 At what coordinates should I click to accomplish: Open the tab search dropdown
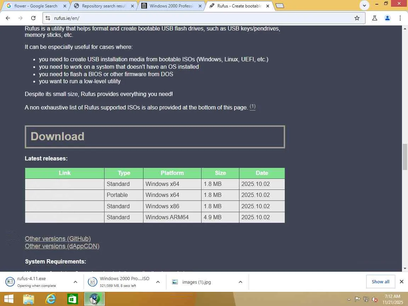[x=364, y=5]
